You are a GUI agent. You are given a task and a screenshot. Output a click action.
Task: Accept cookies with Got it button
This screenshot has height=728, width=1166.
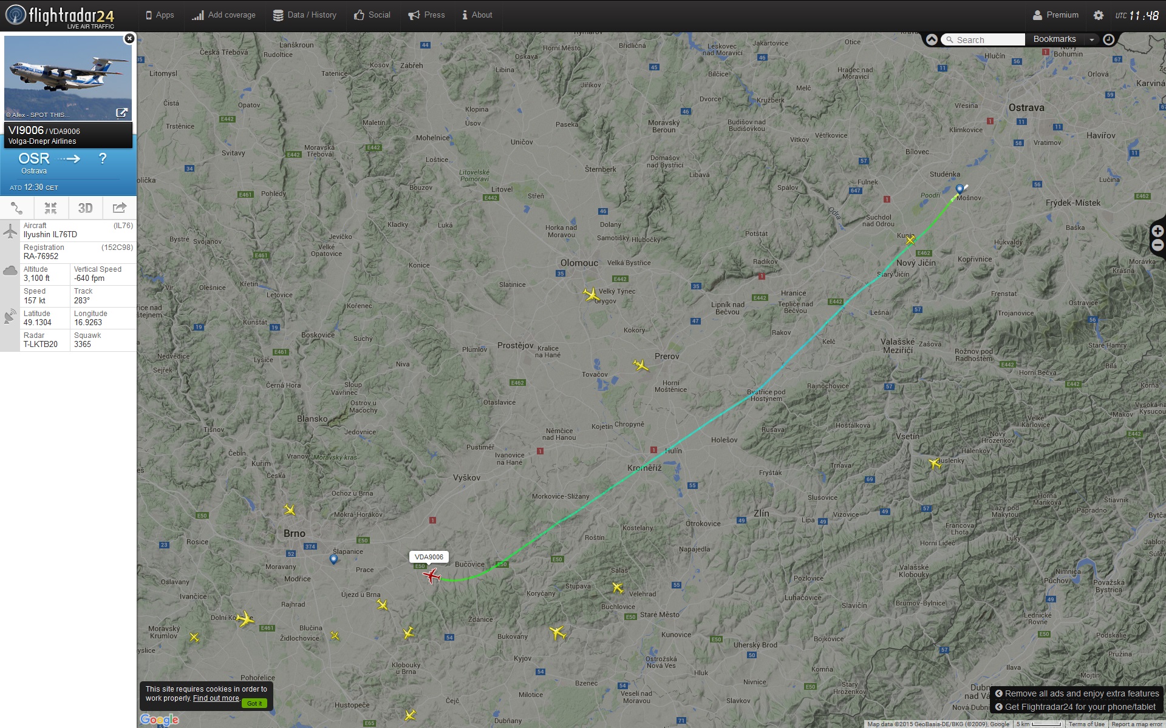tap(254, 703)
